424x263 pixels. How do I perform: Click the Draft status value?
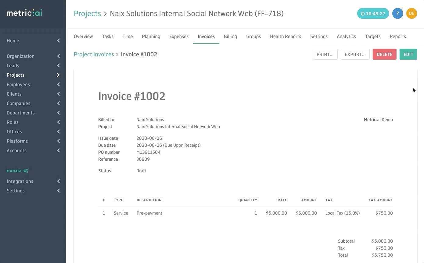point(141,171)
